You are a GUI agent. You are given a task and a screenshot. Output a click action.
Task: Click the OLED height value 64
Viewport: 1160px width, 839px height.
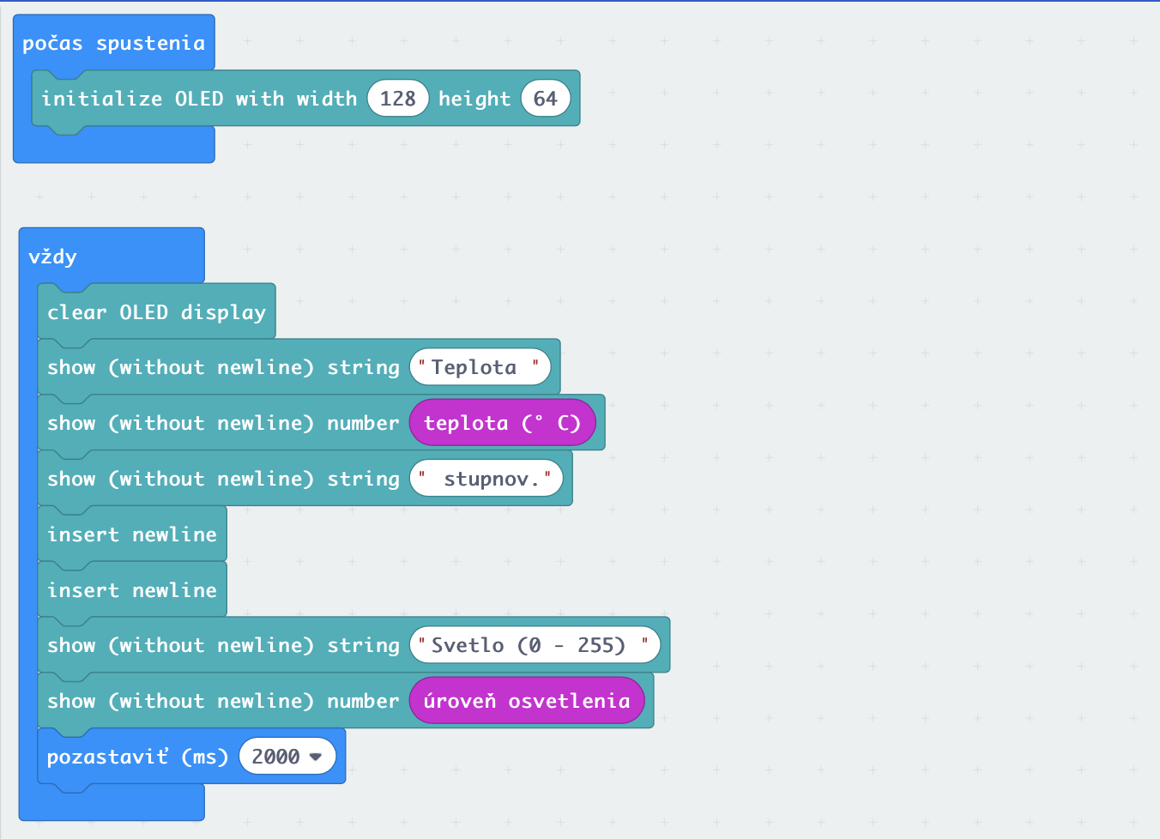pyautogui.click(x=545, y=99)
